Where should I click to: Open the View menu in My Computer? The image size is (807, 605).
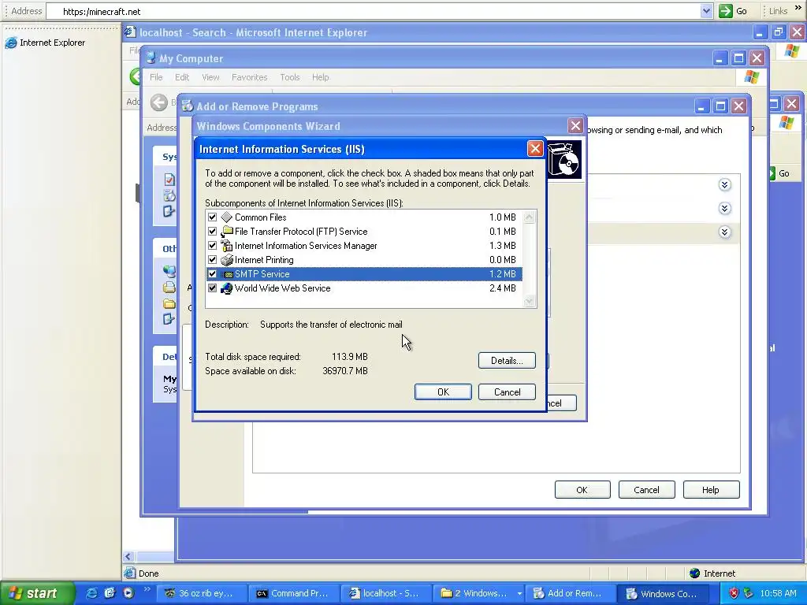210,77
